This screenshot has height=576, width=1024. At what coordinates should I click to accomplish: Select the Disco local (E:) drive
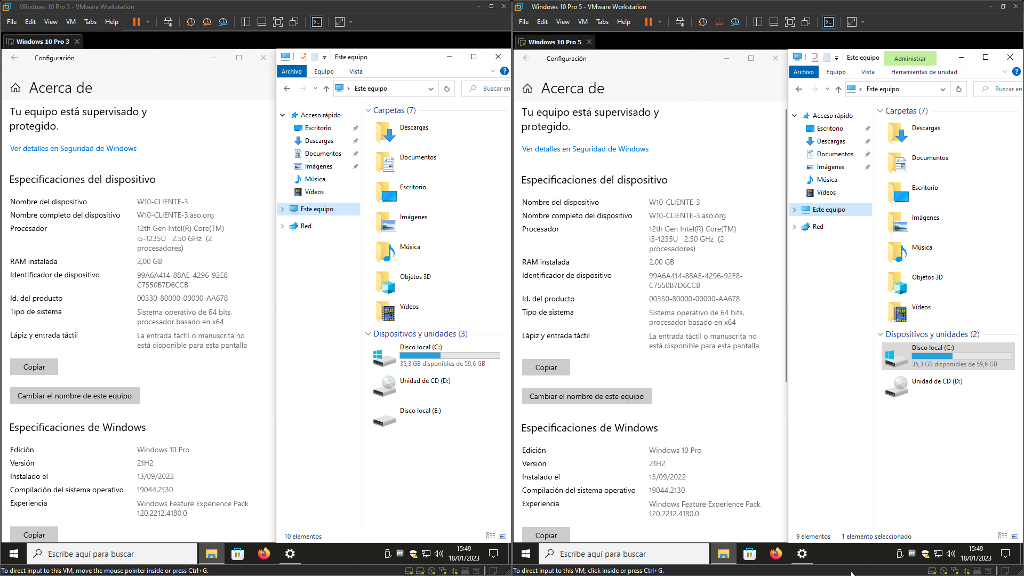pos(420,411)
